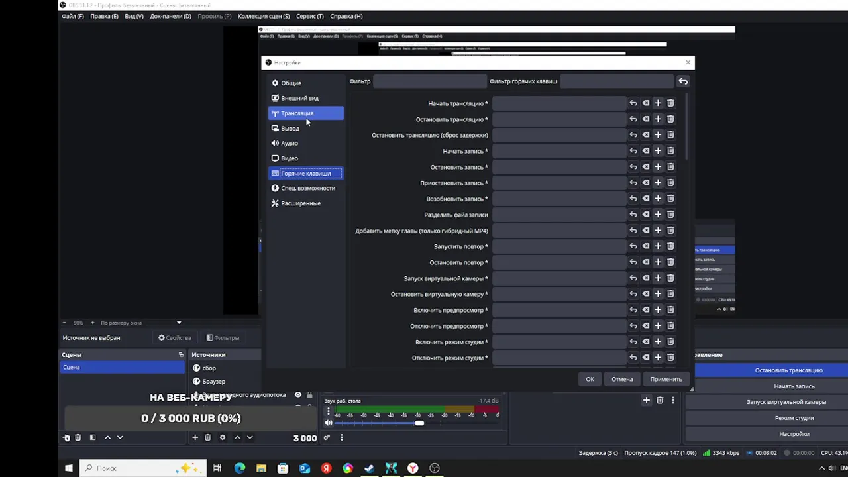Clear hotkey for Возобновить запись
The image size is (848, 477).
[x=646, y=199]
